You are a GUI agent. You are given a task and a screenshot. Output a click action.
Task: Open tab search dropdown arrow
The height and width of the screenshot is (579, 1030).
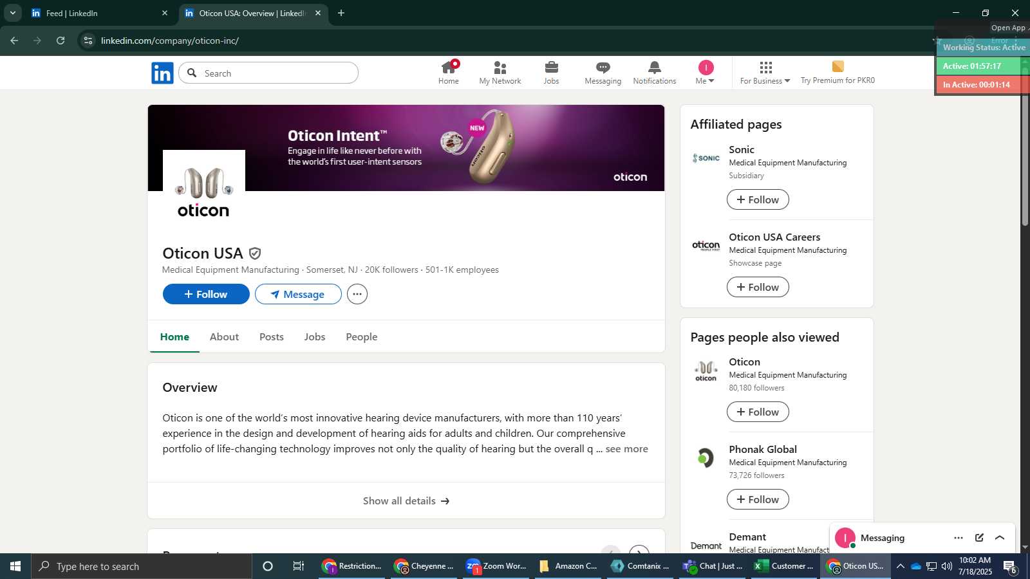coord(12,13)
